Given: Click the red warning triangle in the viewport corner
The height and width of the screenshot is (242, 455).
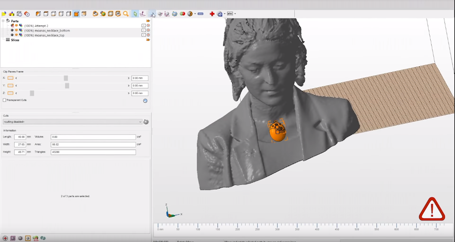Looking at the screenshot, I should [432, 209].
